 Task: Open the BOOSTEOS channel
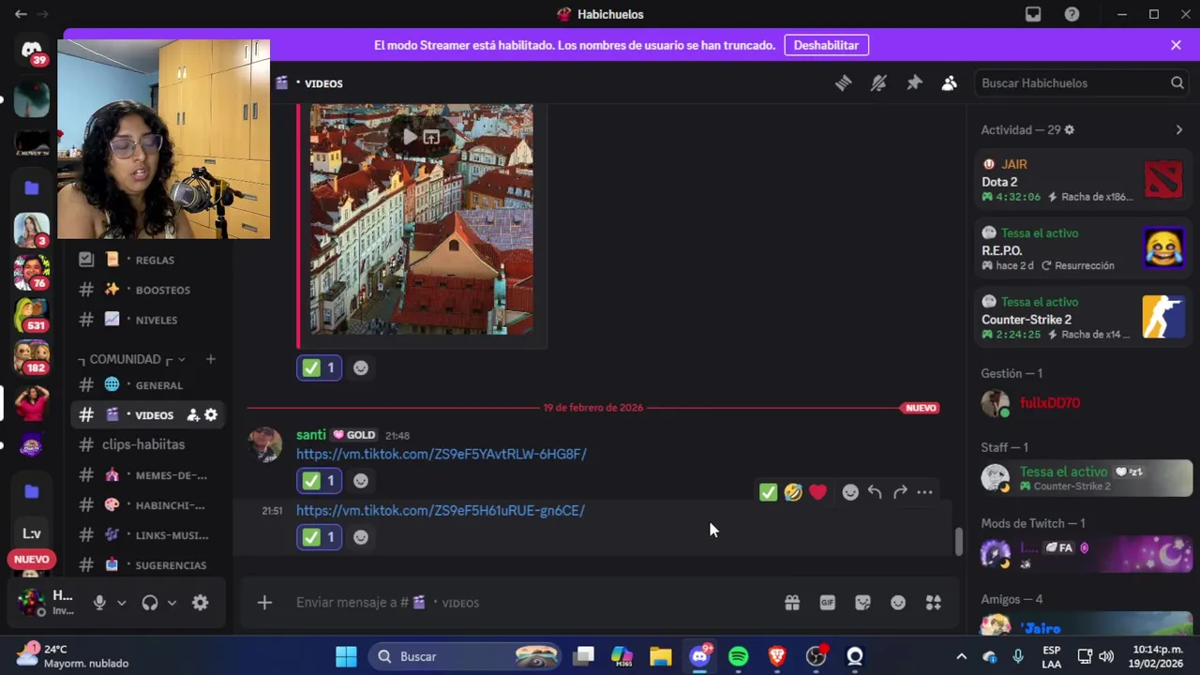[150, 290]
